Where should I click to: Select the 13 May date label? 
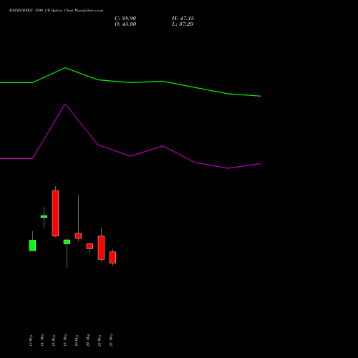[x=31, y=340]
